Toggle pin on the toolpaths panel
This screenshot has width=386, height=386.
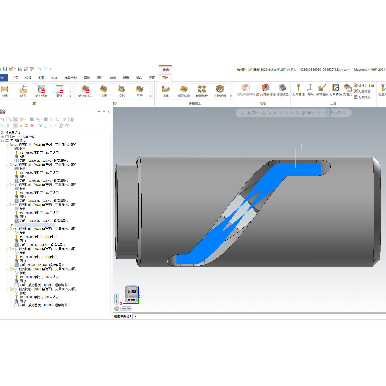(x=104, y=112)
